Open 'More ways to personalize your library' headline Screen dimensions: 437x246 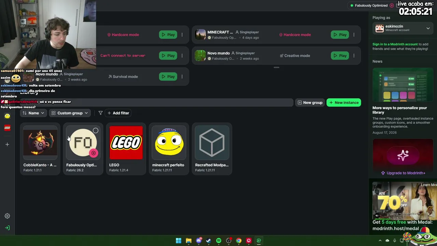[400, 110]
